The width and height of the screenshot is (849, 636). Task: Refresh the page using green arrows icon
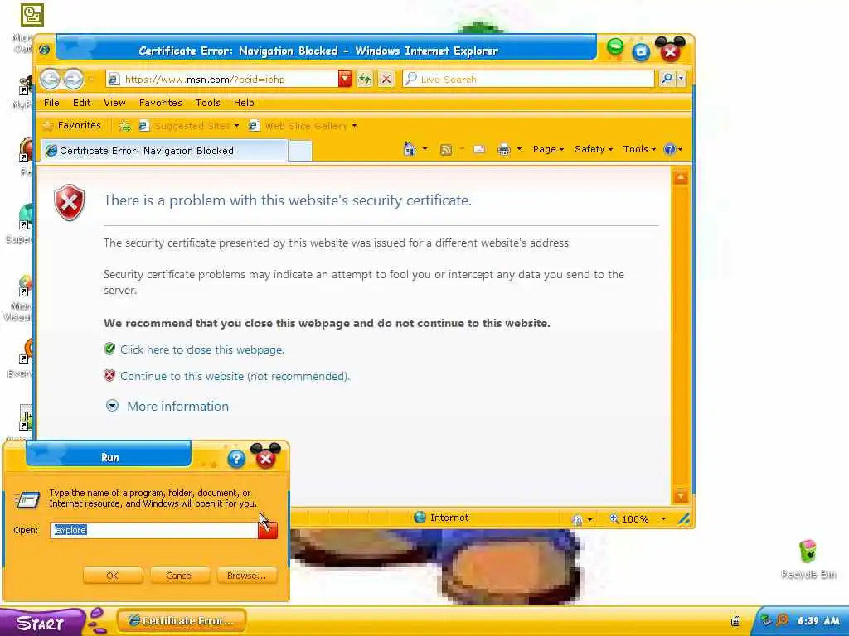tap(365, 79)
